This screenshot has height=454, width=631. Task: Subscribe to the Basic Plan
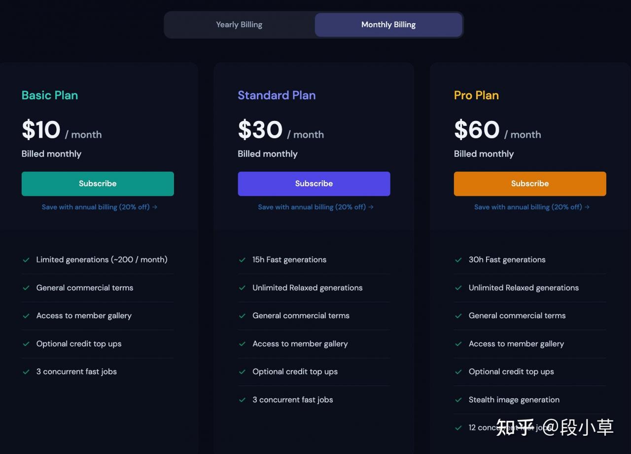pos(98,184)
